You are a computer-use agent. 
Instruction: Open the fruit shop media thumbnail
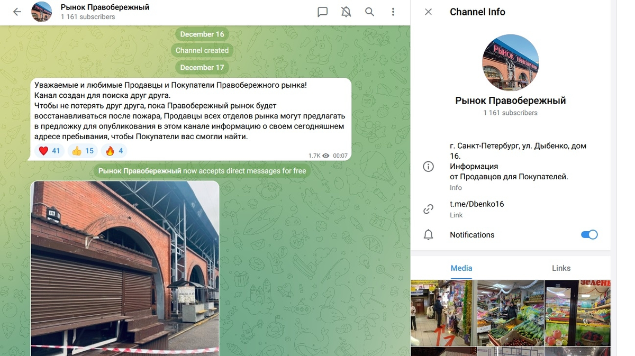coord(577,313)
